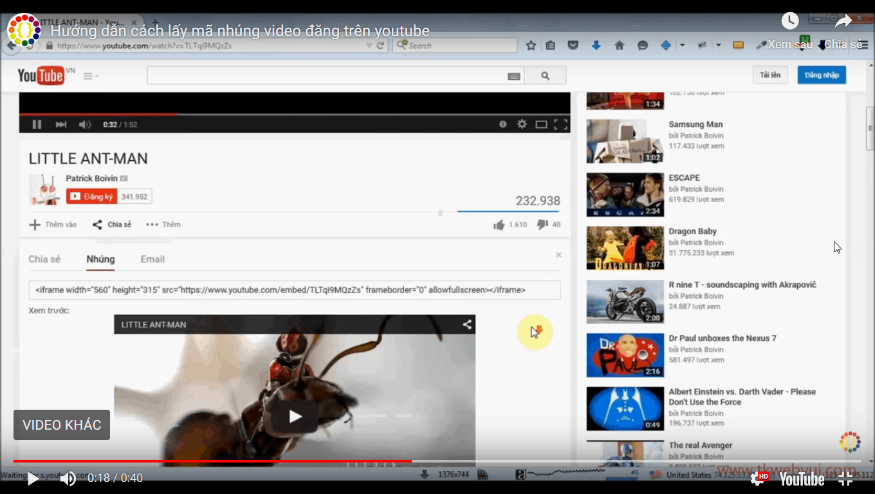Pause the LITTLE ANT-MAN video at 0:32
This screenshot has height=494, width=875.
tap(37, 124)
